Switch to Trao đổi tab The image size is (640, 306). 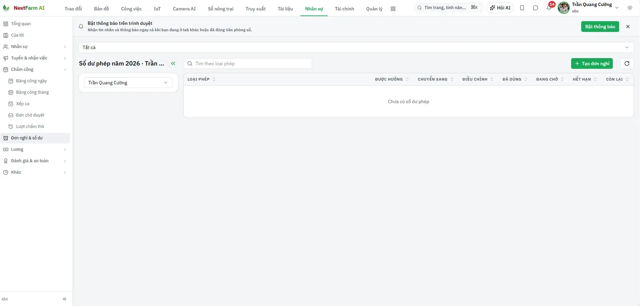pos(73,9)
